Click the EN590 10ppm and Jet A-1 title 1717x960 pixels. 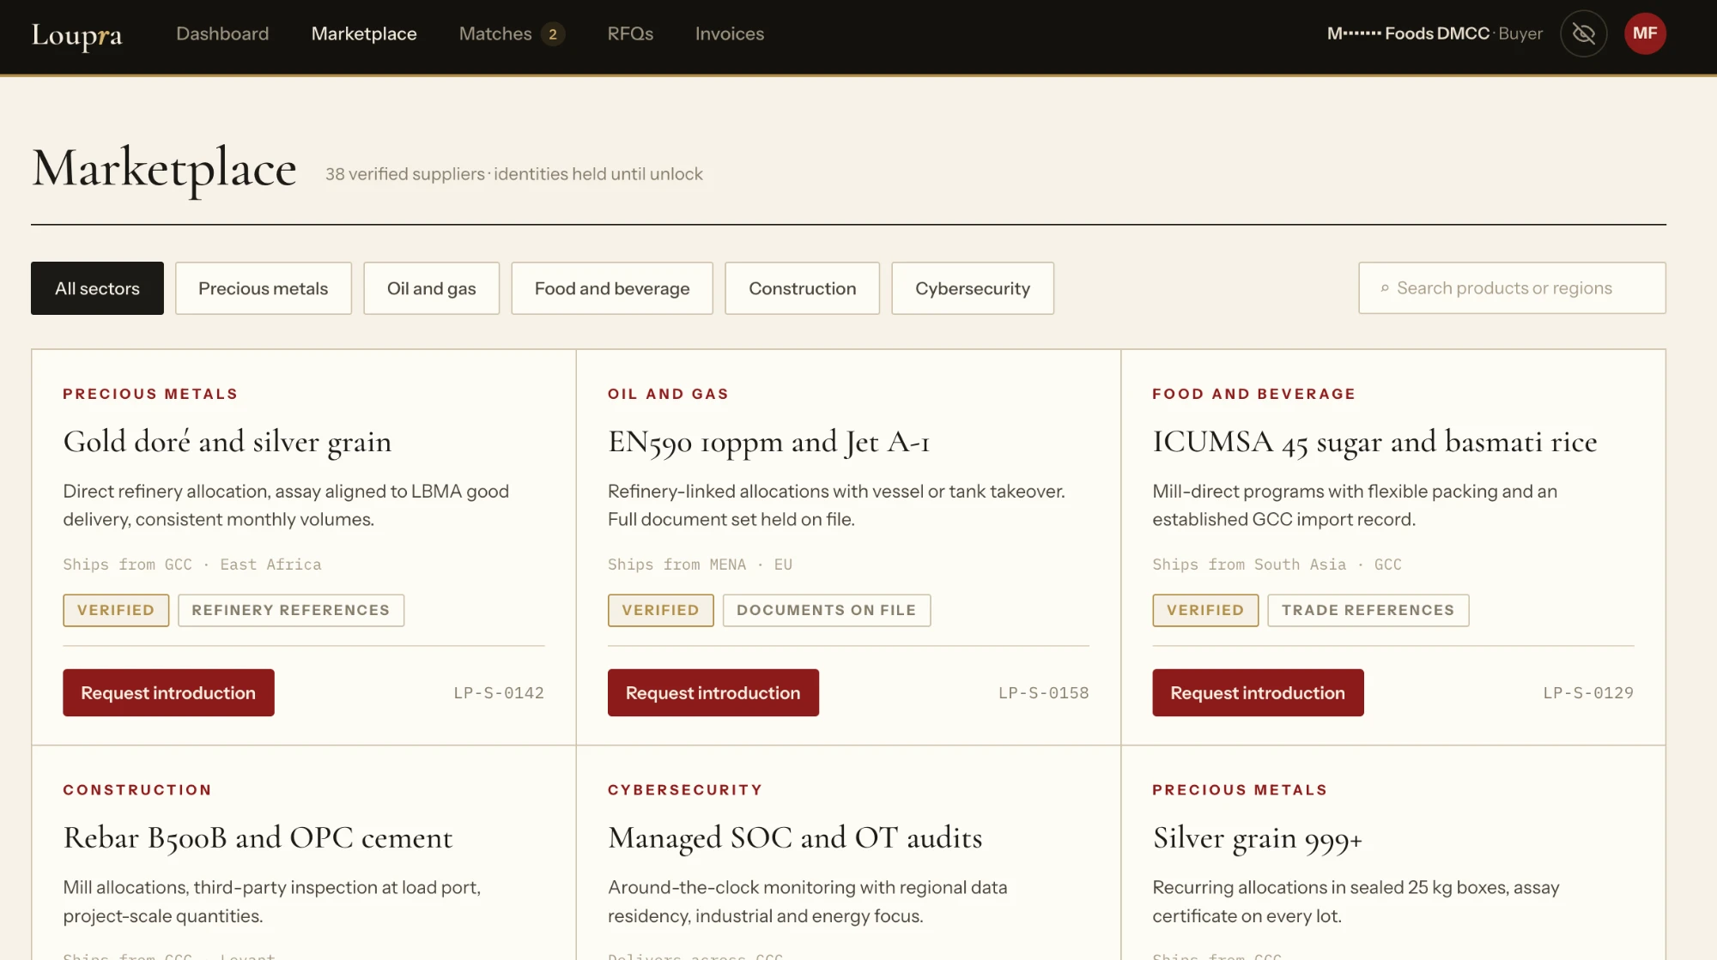[768, 442]
